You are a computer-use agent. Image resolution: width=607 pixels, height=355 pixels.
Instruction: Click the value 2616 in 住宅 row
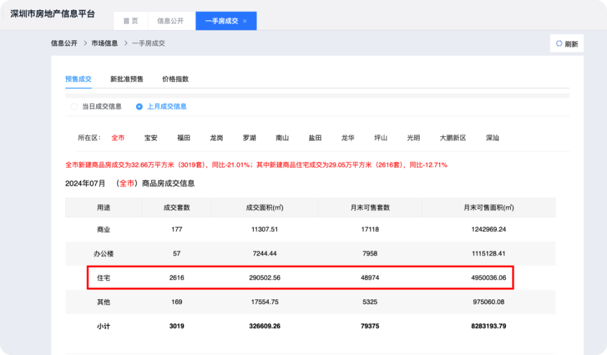pos(176,278)
